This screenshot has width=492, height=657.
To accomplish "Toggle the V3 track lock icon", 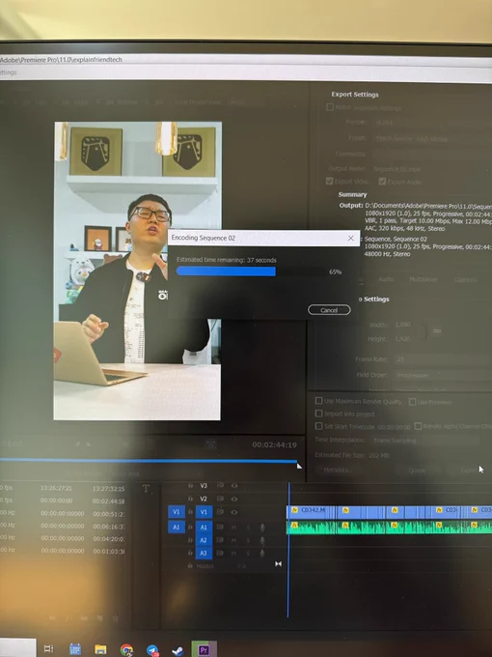I will coord(190,486).
